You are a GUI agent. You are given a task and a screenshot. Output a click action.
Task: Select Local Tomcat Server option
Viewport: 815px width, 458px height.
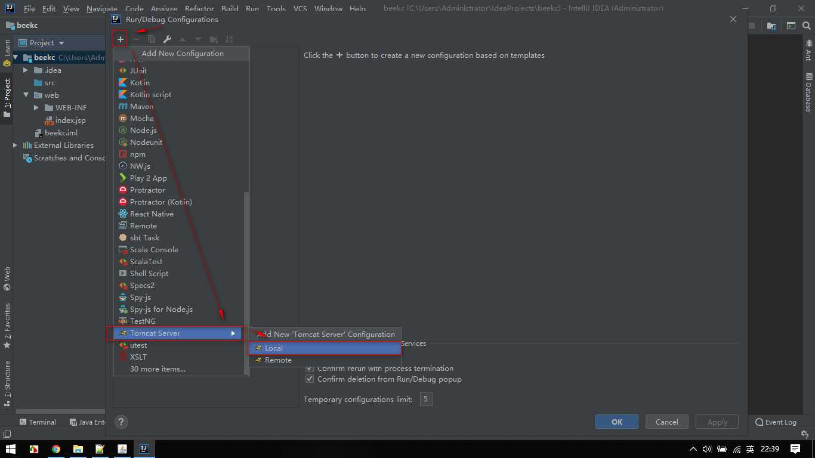click(x=325, y=348)
